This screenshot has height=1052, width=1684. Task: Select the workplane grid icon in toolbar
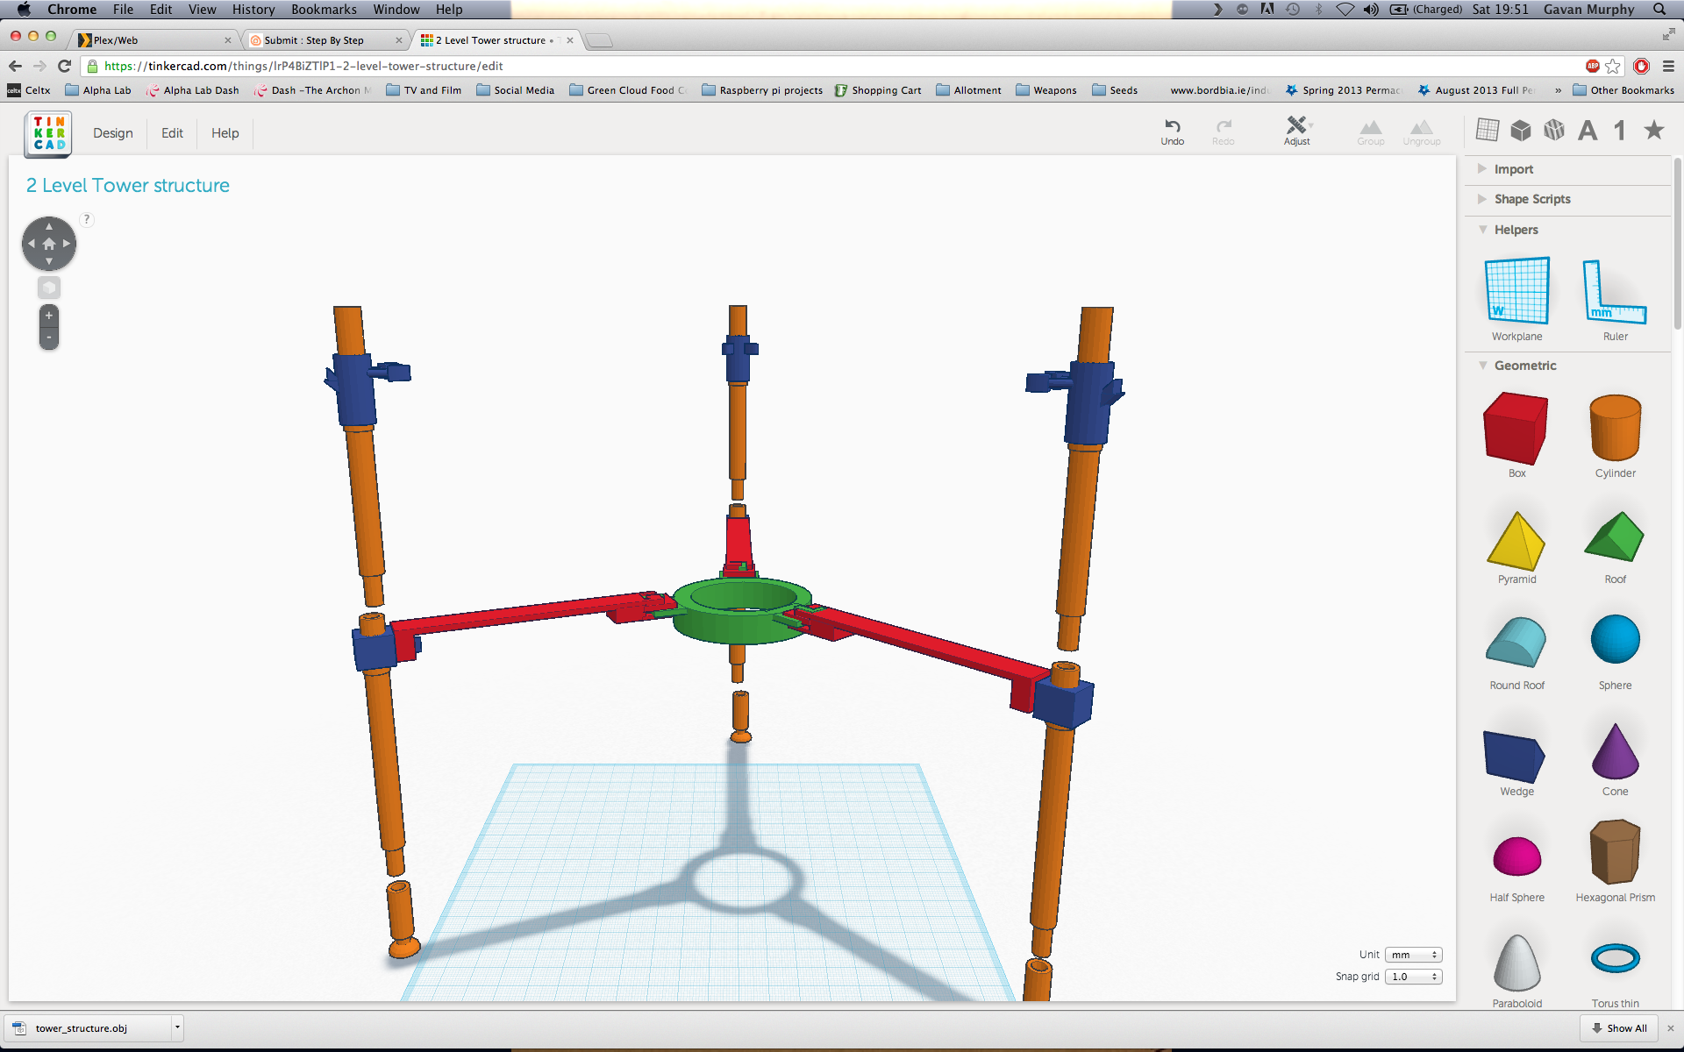(1488, 130)
